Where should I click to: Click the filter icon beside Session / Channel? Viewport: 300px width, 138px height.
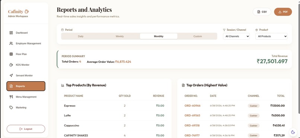click(224, 30)
